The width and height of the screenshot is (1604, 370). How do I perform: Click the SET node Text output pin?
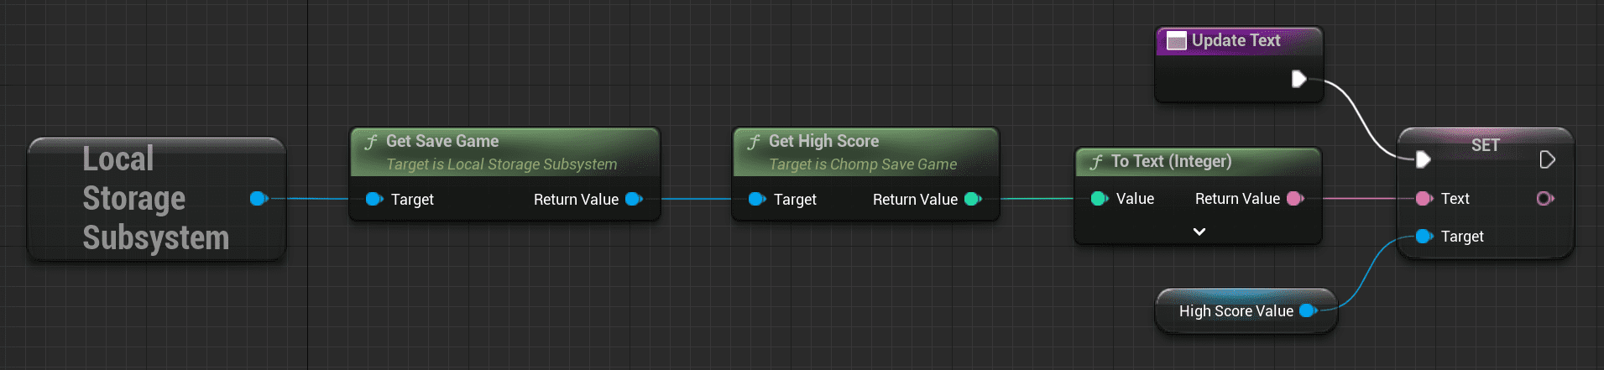coord(1544,199)
